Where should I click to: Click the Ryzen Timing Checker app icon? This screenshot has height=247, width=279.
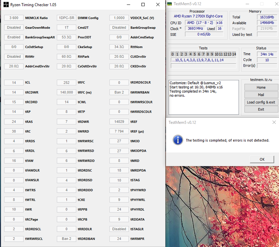pos(6,4)
